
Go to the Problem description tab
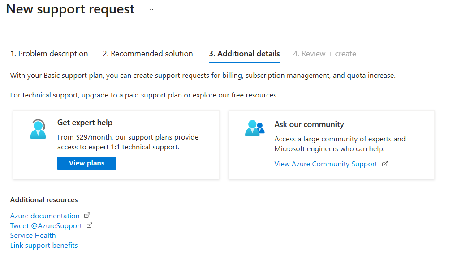click(x=49, y=54)
